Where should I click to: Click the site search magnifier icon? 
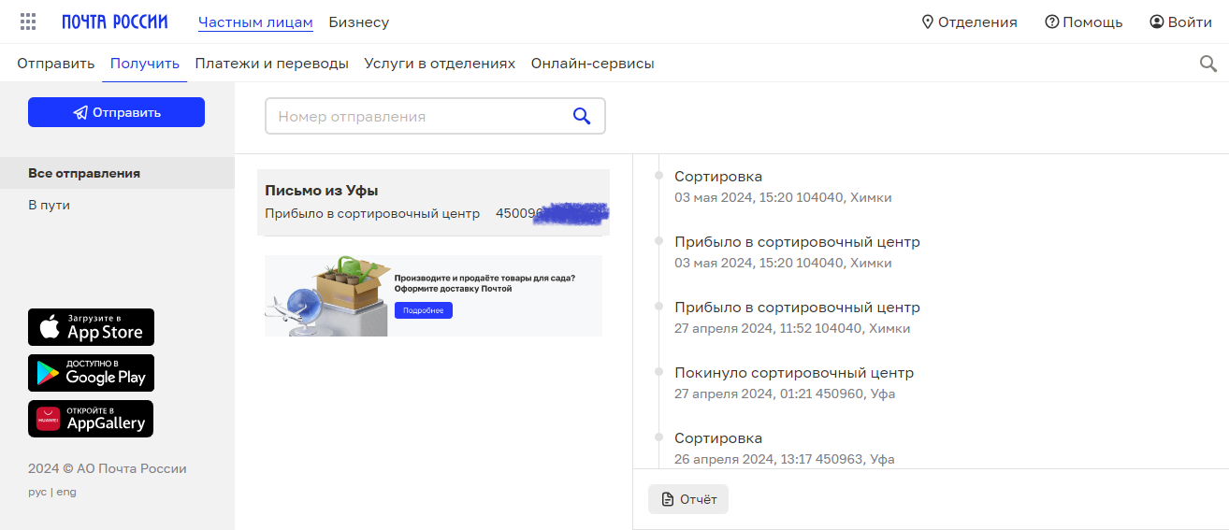[x=1208, y=64]
